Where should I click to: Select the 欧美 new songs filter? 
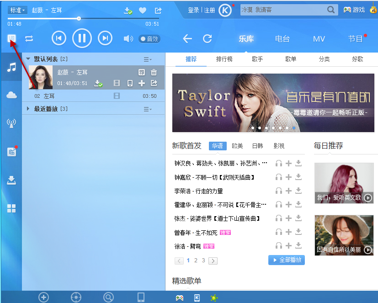[237, 146]
